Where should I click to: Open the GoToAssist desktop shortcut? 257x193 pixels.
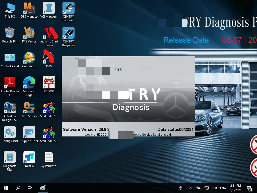click(x=29, y=58)
